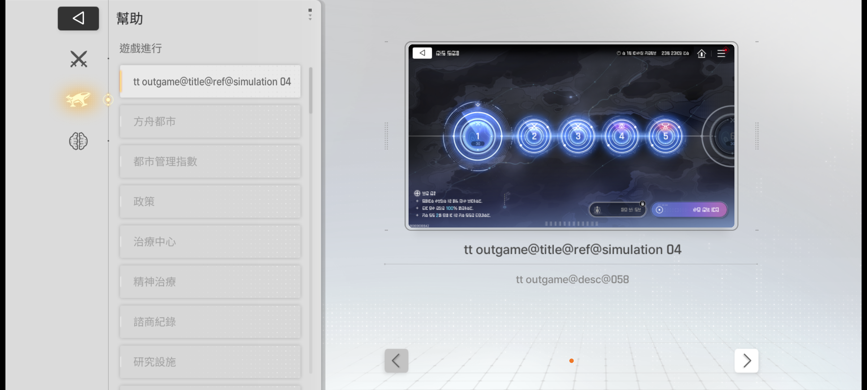Screen dimensions: 867x390
Task: Click the orange page indicator dot
Action: tap(571, 361)
